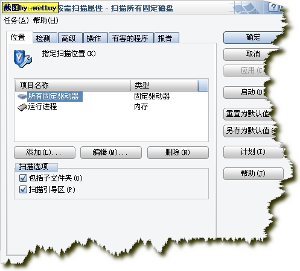Open the 任务(A) menu

16,20
